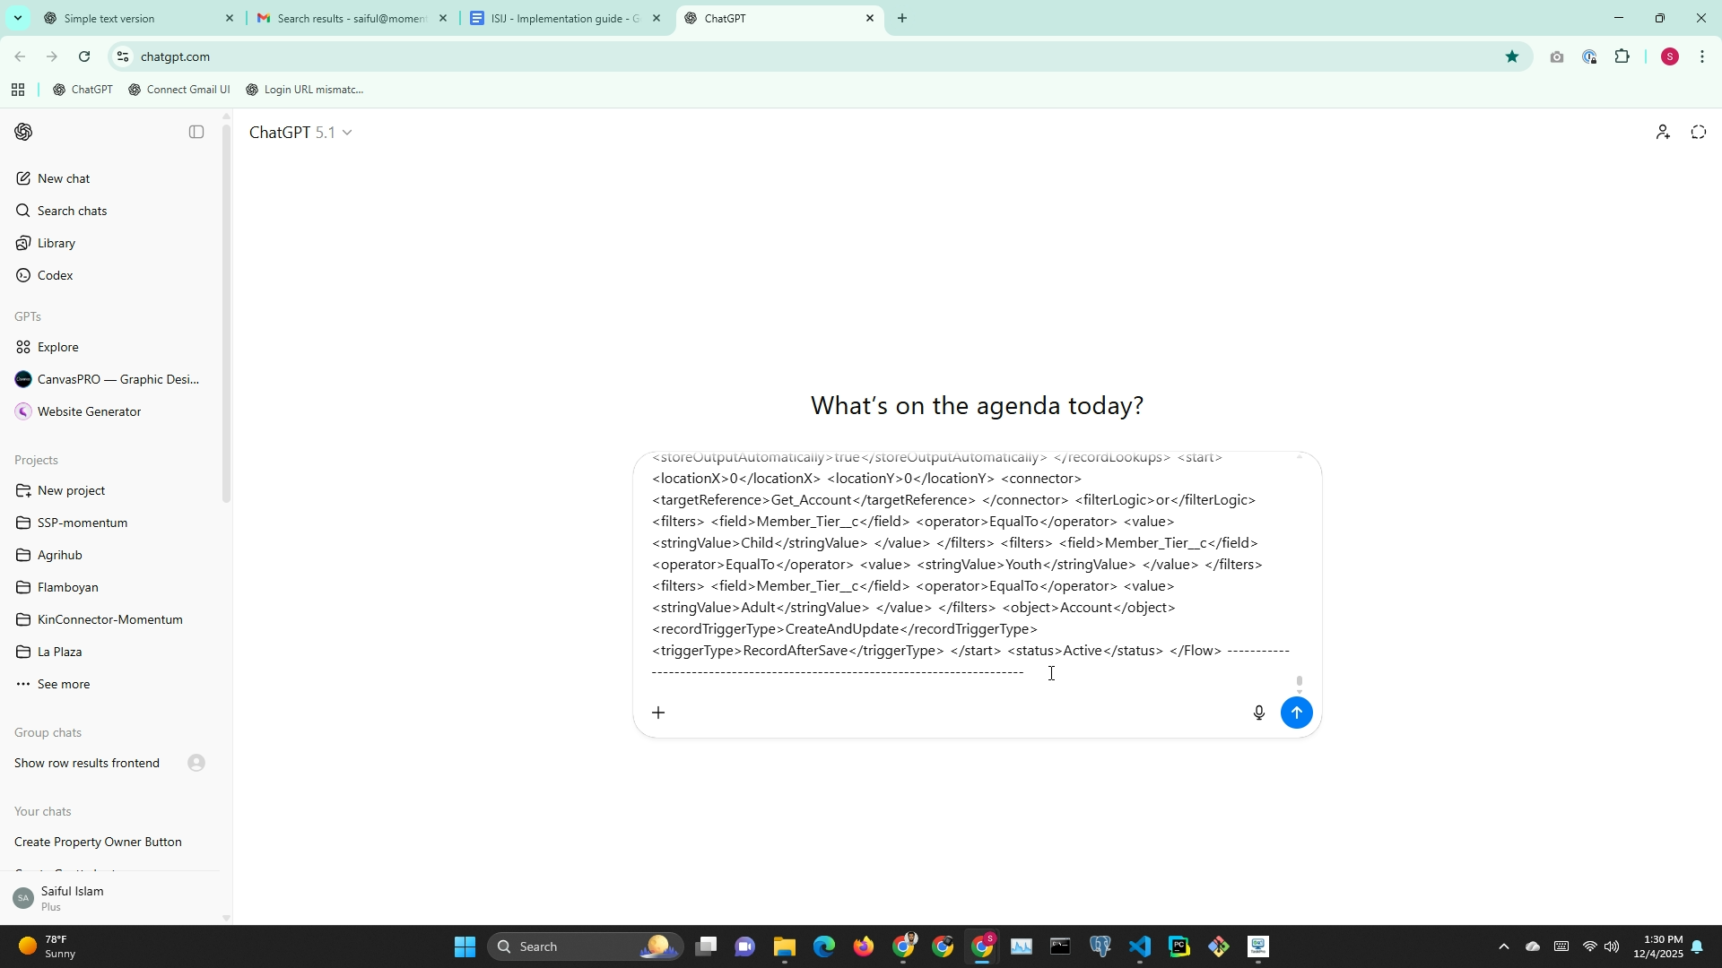
Task: Expand See more projects
Action: tap(63, 685)
